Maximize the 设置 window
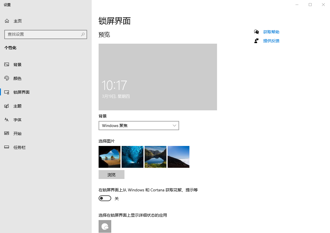Image resolution: width=330 pixels, height=233 pixels. [310, 5]
